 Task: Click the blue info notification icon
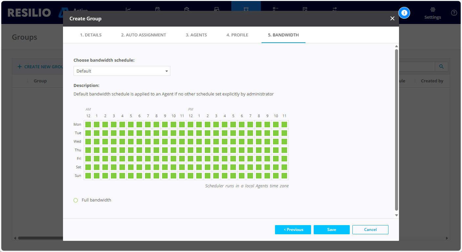(x=404, y=13)
